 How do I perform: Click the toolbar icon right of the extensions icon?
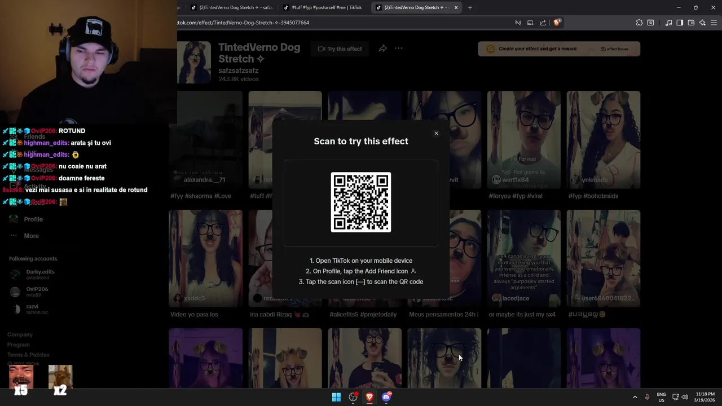point(650,23)
